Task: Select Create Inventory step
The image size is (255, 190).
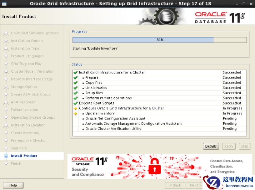Action: [x=25, y=133]
